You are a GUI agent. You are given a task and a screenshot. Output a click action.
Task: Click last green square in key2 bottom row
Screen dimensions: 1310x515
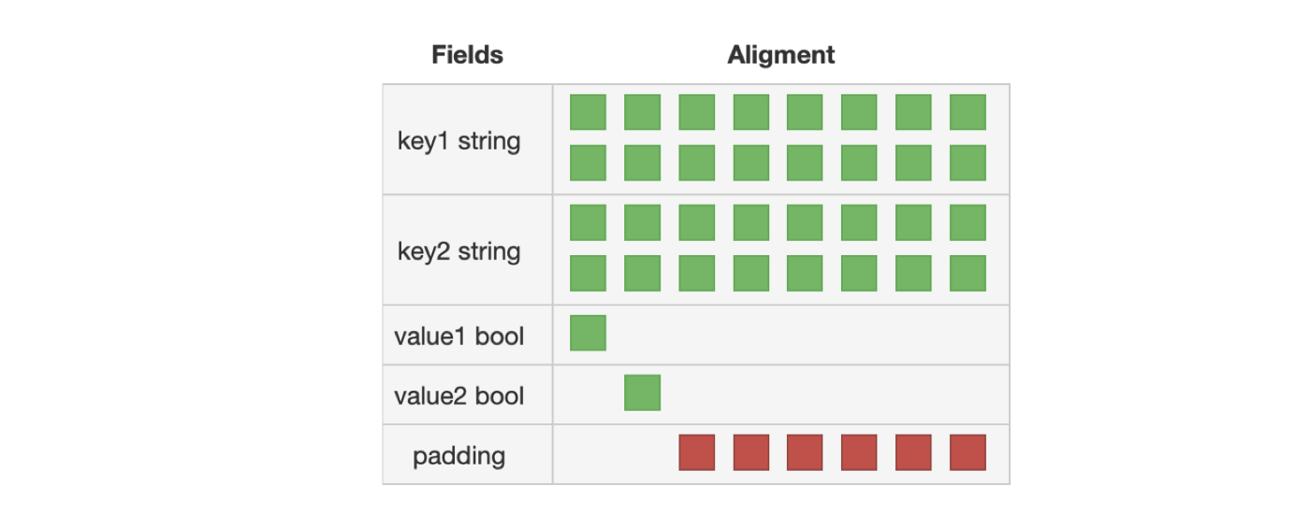(x=968, y=273)
